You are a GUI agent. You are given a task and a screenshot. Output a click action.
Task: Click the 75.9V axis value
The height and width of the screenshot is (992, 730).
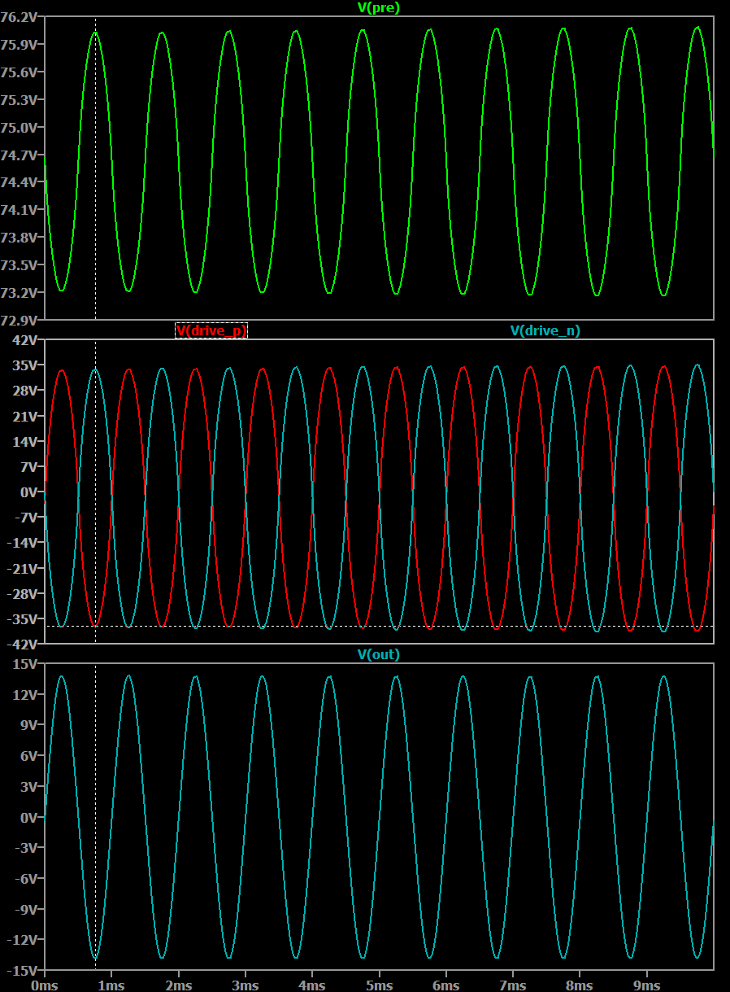[18, 45]
